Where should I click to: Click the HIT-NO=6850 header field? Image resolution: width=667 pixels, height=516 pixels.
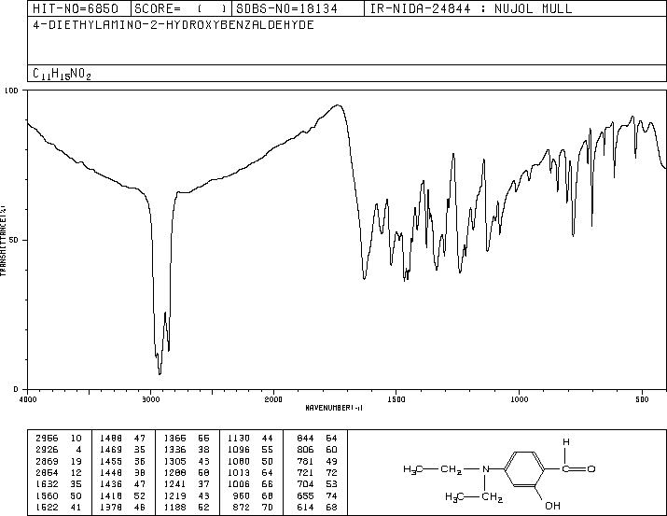pos(79,8)
